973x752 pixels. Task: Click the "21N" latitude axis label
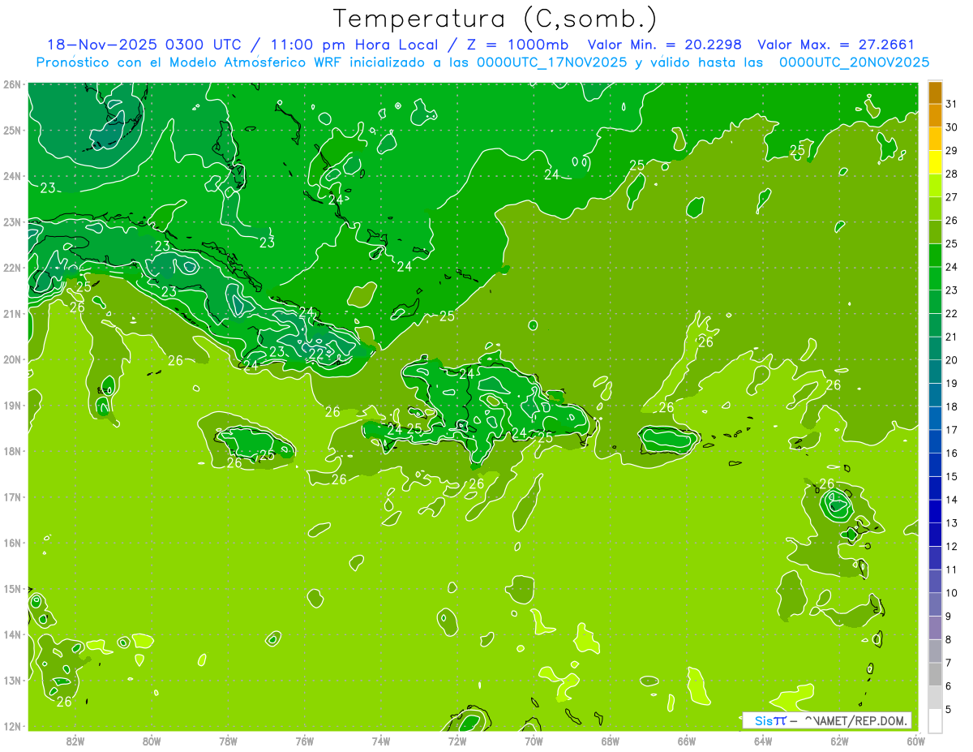click(12, 313)
